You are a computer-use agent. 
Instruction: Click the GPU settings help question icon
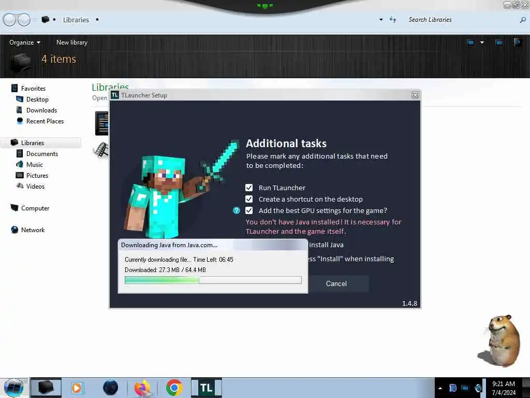coord(236,210)
